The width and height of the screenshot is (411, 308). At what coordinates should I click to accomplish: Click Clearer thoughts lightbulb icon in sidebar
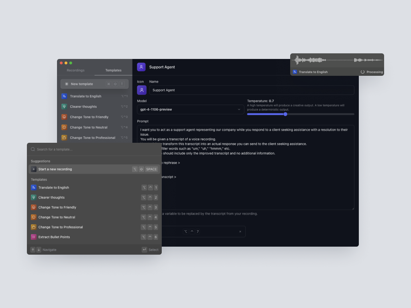(64, 107)
